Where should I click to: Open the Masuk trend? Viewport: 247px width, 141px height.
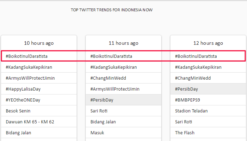click(97, 133)
